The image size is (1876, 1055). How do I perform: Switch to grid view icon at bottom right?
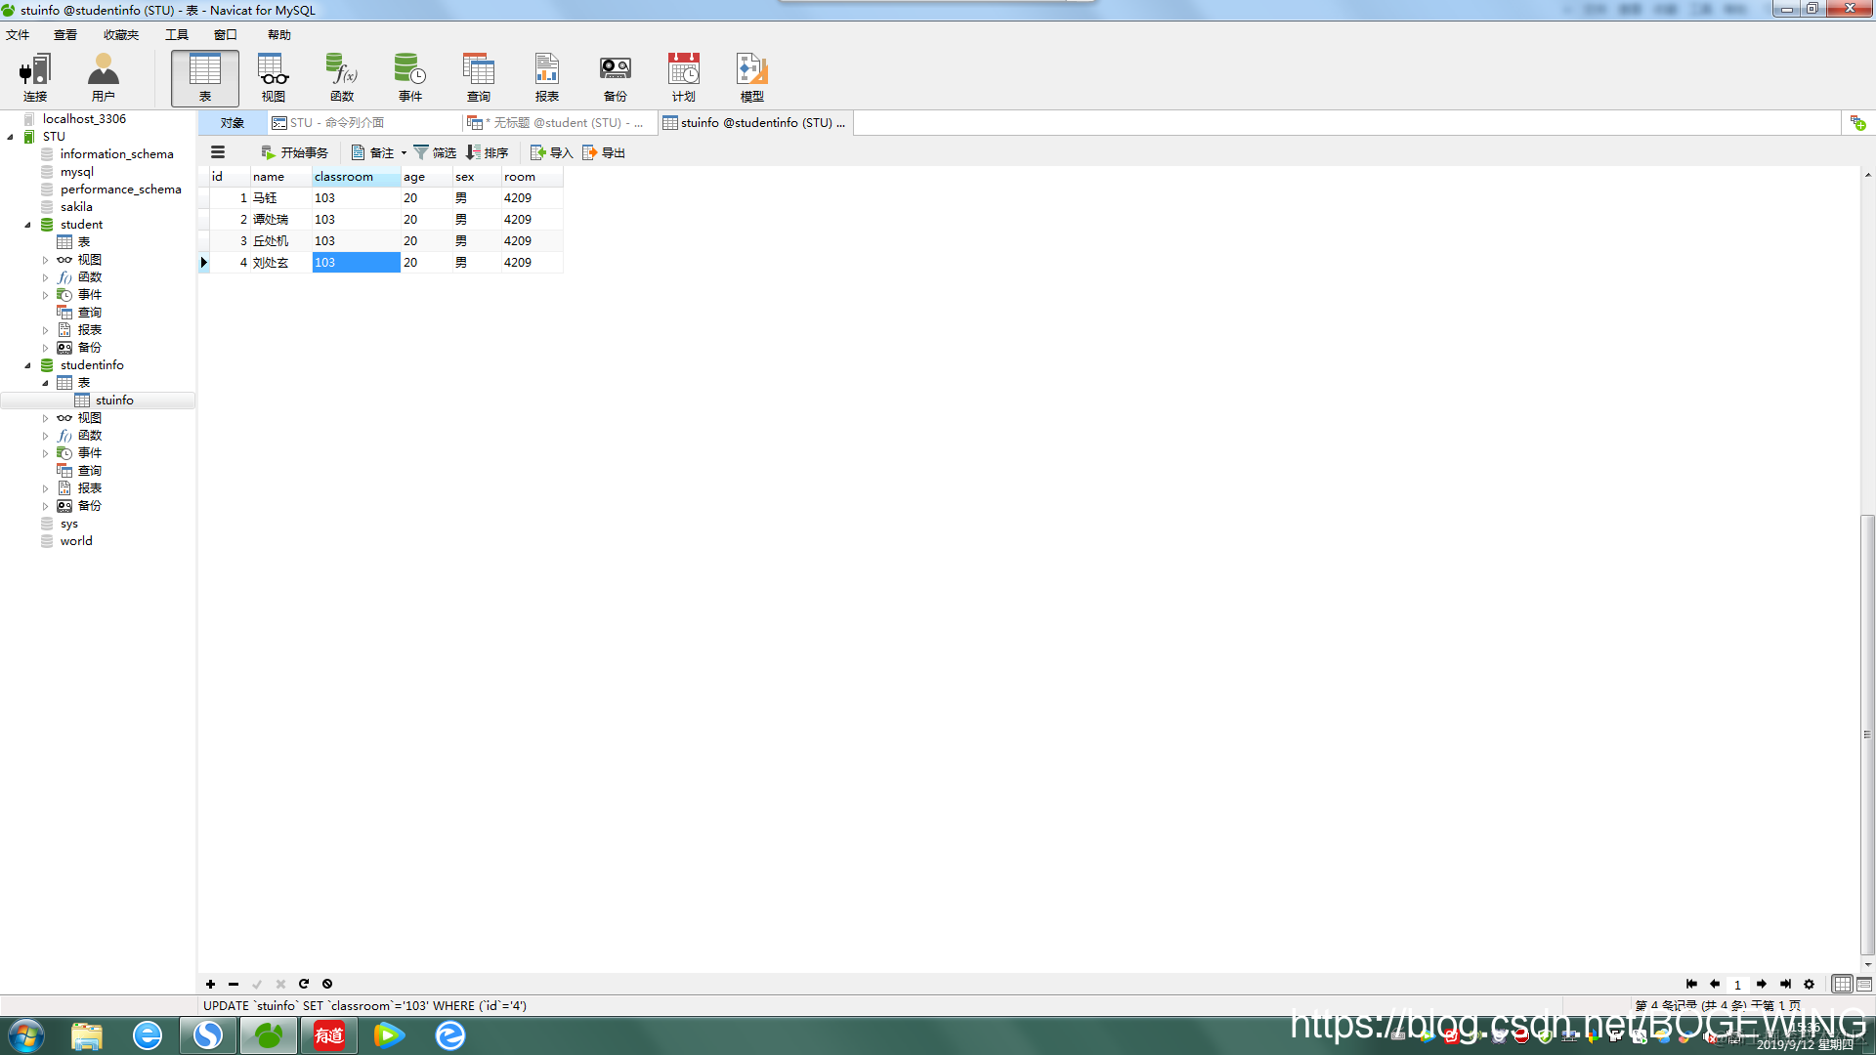[x=1842, y=984]
